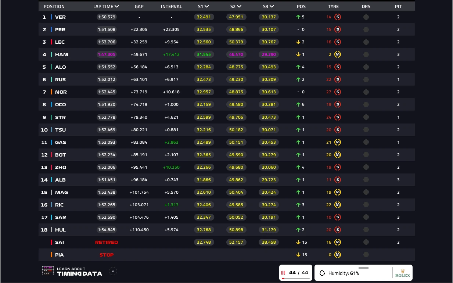Click the green position arrow for OCO

point(298,104)
